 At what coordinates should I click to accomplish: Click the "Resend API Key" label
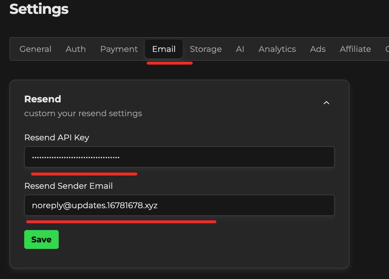coord(57,137)
